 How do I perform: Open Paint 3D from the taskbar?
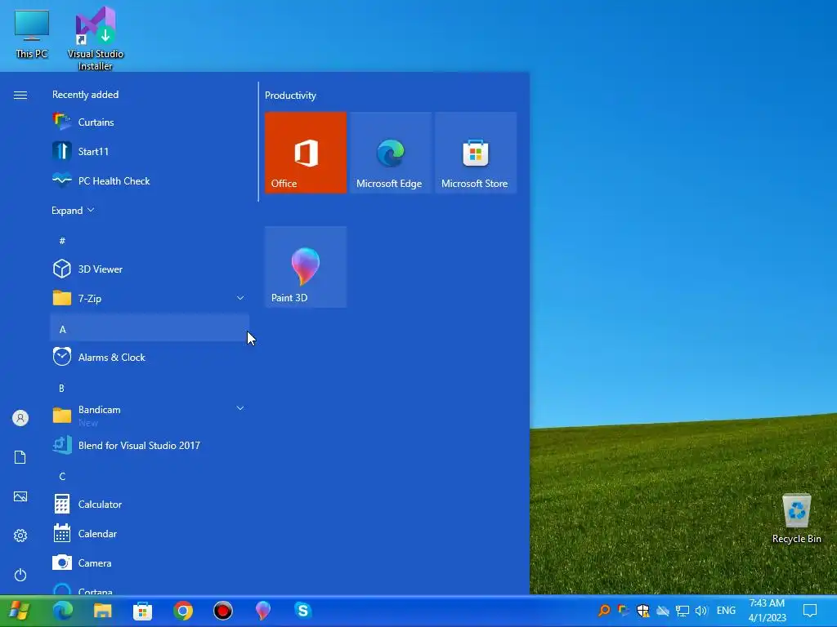tap(262, 611)
